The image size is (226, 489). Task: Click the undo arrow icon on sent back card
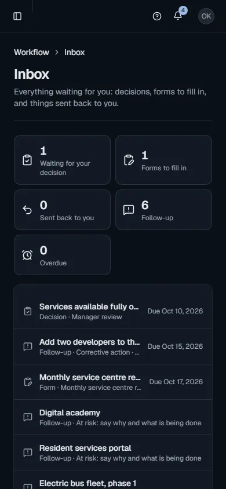click(27, 210)
